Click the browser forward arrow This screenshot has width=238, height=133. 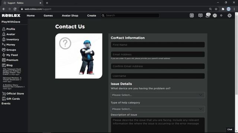pos(9,9)
